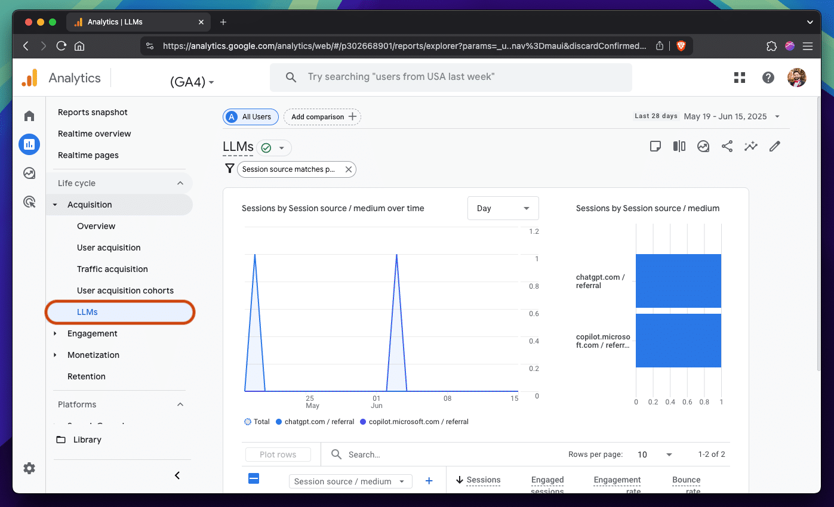834x507 pixels.
Task: Click Add comparison
Action: coord(322,117)
